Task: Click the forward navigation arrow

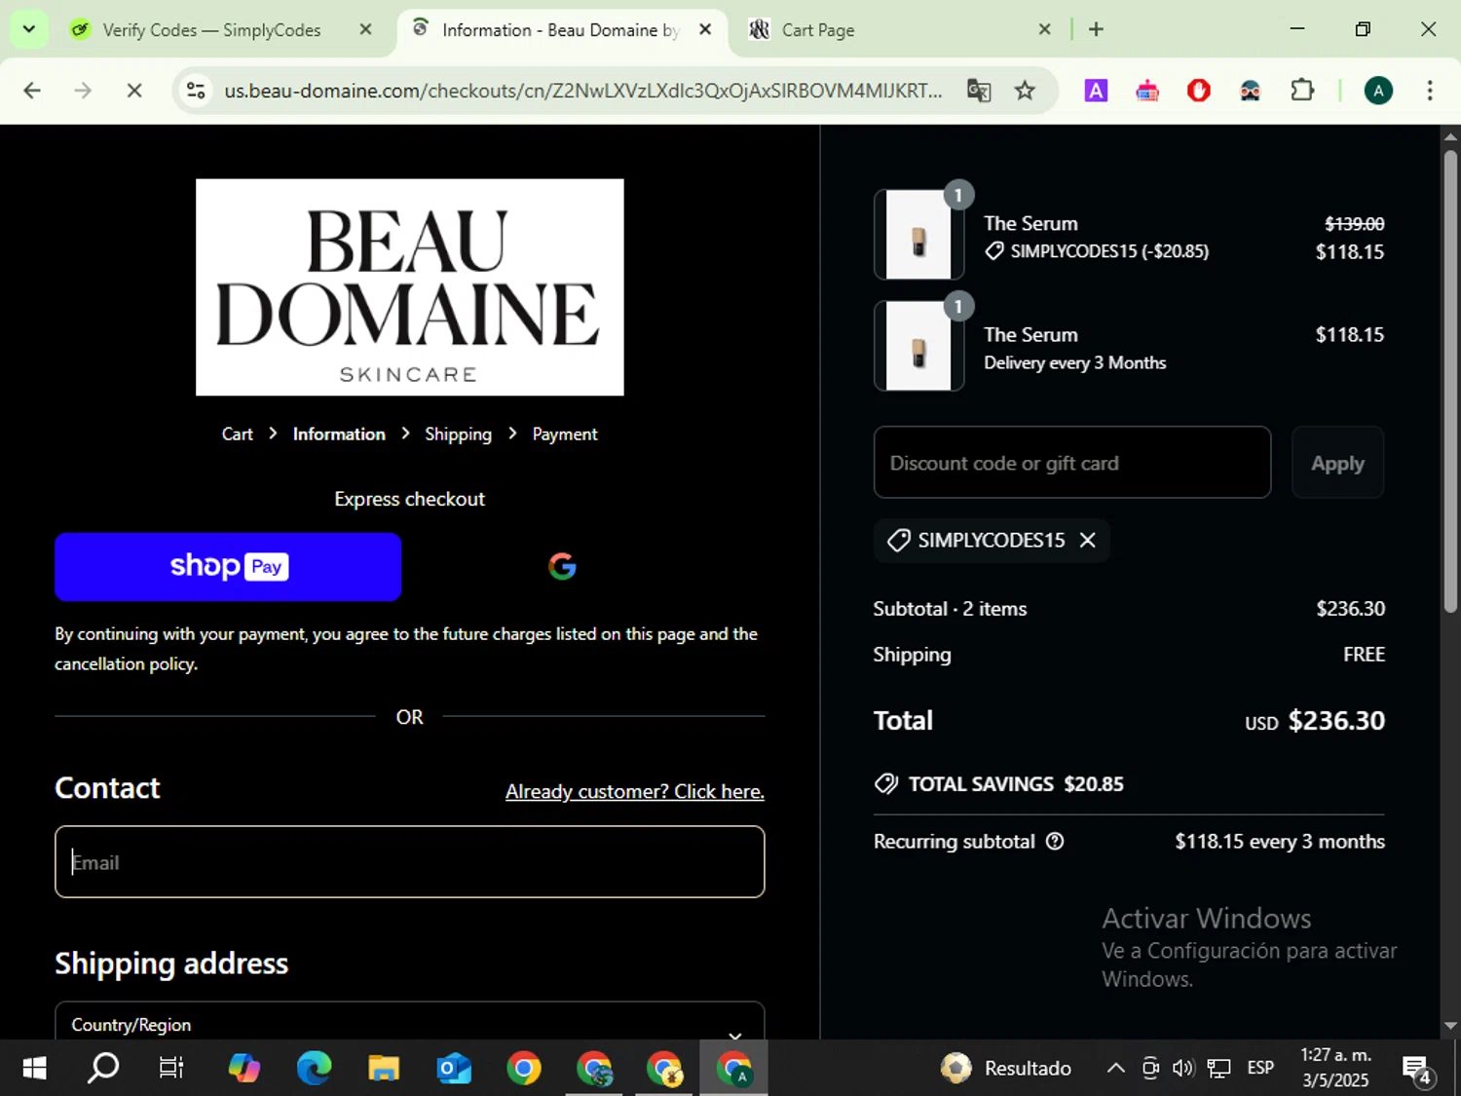Action: tap(84, 91)
